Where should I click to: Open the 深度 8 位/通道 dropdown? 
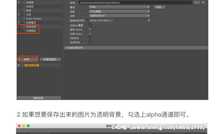pyautogui.click(x=120, y=11)
